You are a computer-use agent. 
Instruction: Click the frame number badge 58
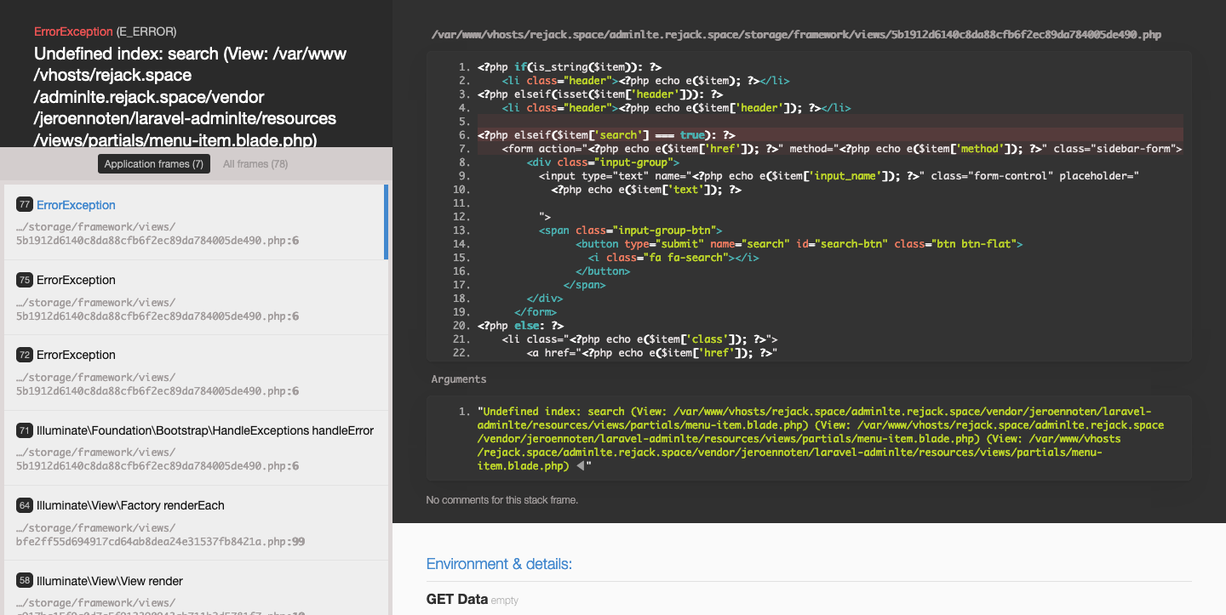25,581
